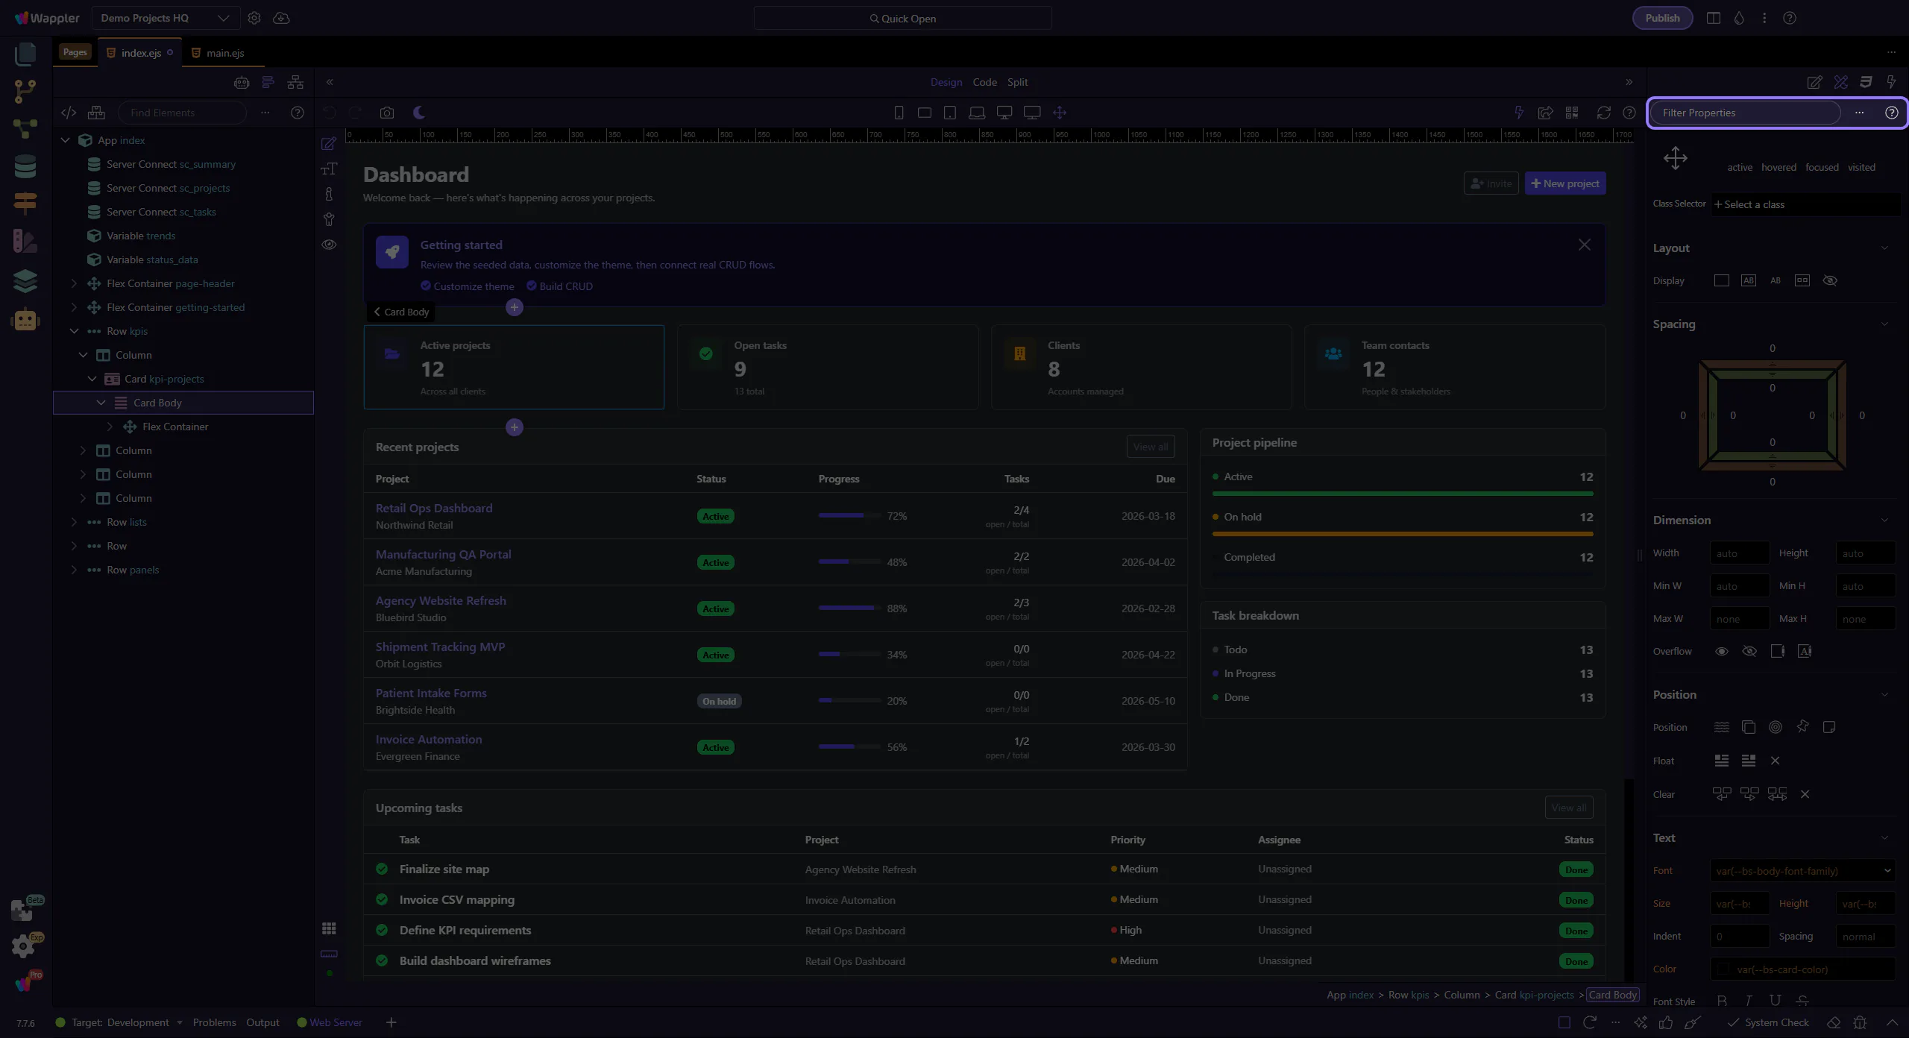
Task: Collapse the Card Body tree node
Action: (101, 403)
